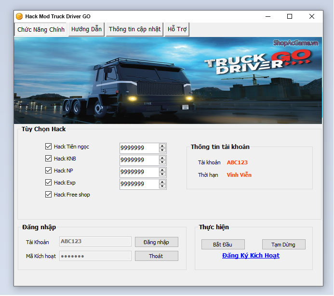Image resolution: width=334 pixels, height=296 pixels.
Task: Click the Vĩnh Viễn expiry text
Action: 239,175
